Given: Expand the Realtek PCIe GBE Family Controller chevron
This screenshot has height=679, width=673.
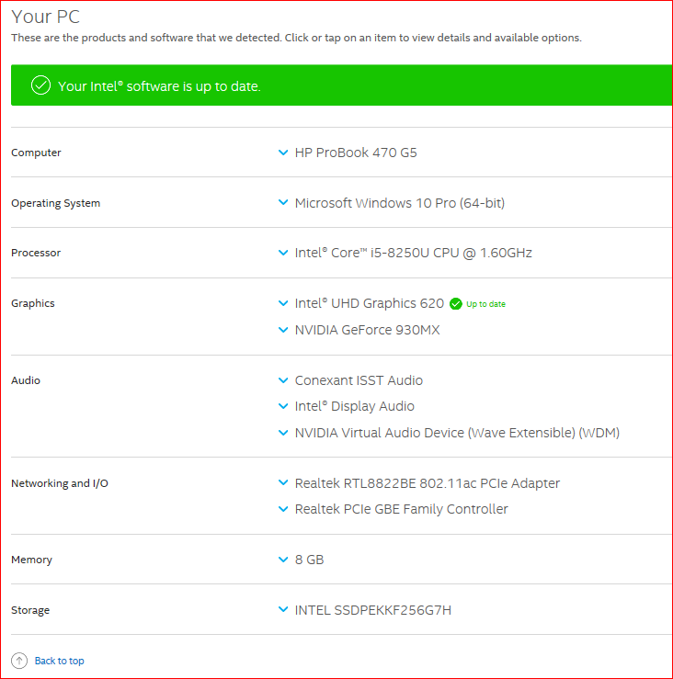Looking at the screenshot, I should [x=283, y=509].
